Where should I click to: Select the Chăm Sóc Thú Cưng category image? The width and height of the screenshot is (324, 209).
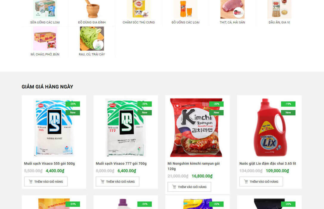click(139, 9)
